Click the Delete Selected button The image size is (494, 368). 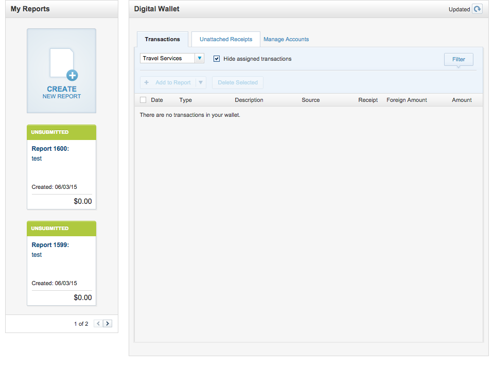pyautogui.click(x=237, y=82)
